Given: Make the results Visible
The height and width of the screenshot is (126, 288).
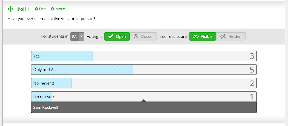Looking at the screenshot, I should [x=203, y=36].
